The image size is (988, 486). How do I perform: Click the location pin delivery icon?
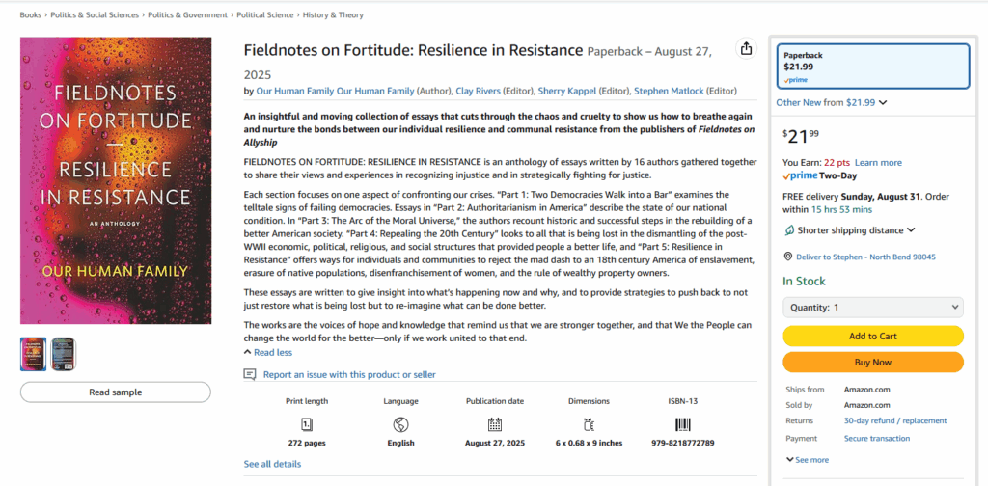[x=788, y=256]
